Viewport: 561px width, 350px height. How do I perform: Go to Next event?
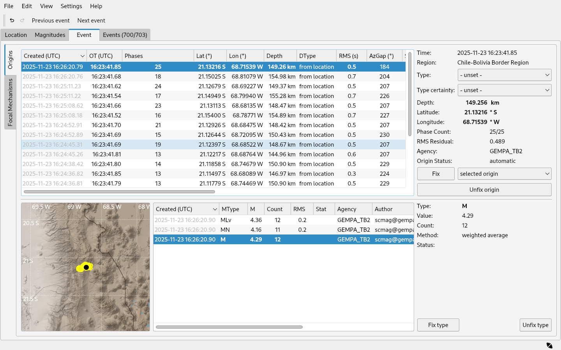point(91,21)
